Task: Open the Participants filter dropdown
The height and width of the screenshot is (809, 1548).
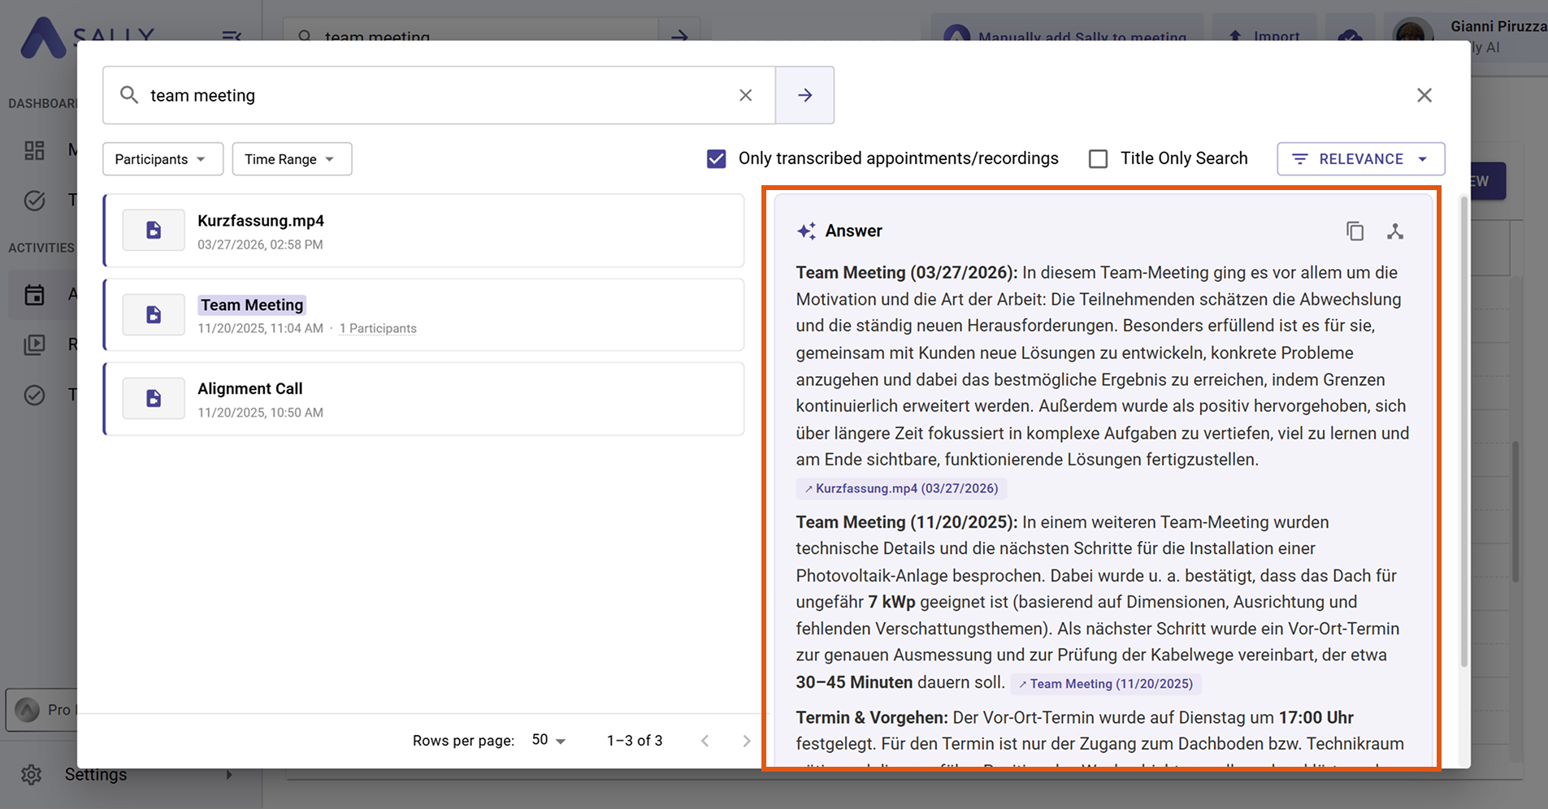Action: pyautogui.click(x=163, y=158)
